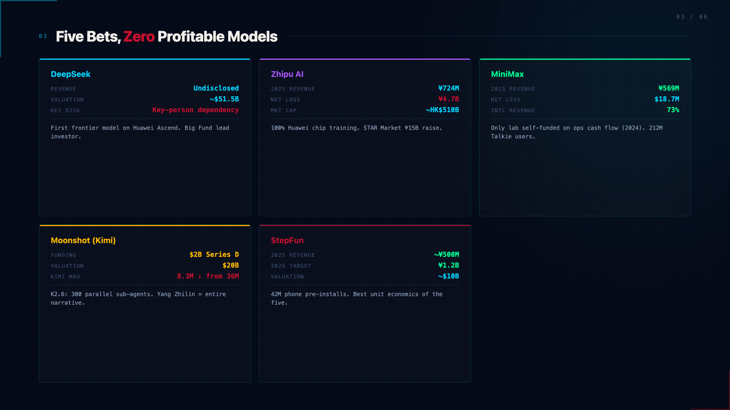Click the Moonshot (Kimi) heading

pos(83,240)
